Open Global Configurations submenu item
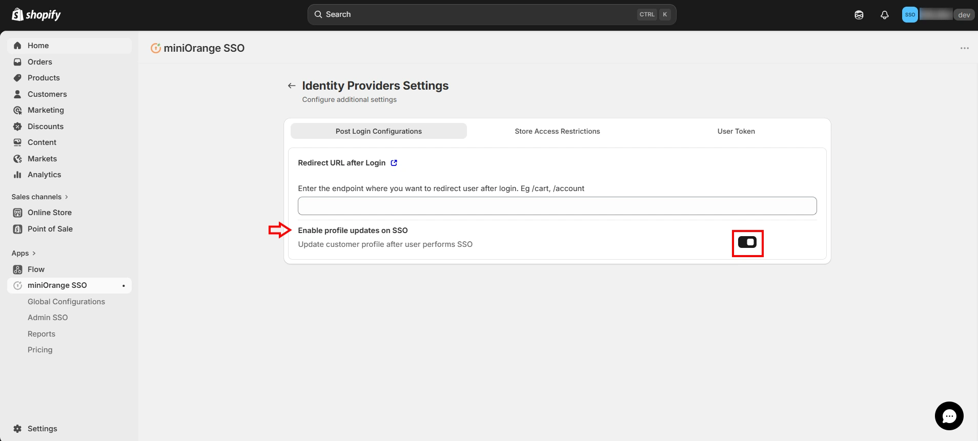Screen dimensions: 978x441 pyautogui.click(x=66, y=302)
